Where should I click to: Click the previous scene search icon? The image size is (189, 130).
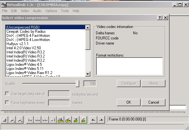(x=76, y=120)
